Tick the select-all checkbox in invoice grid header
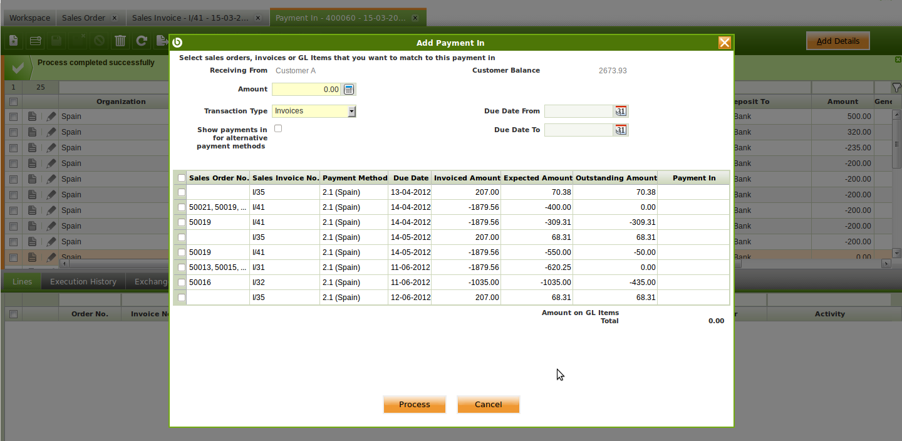 coord(182,178)
